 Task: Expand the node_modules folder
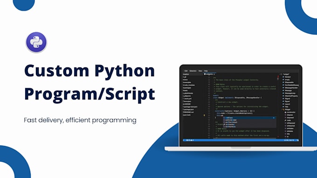pyautogui.click(x=189, y=85)
